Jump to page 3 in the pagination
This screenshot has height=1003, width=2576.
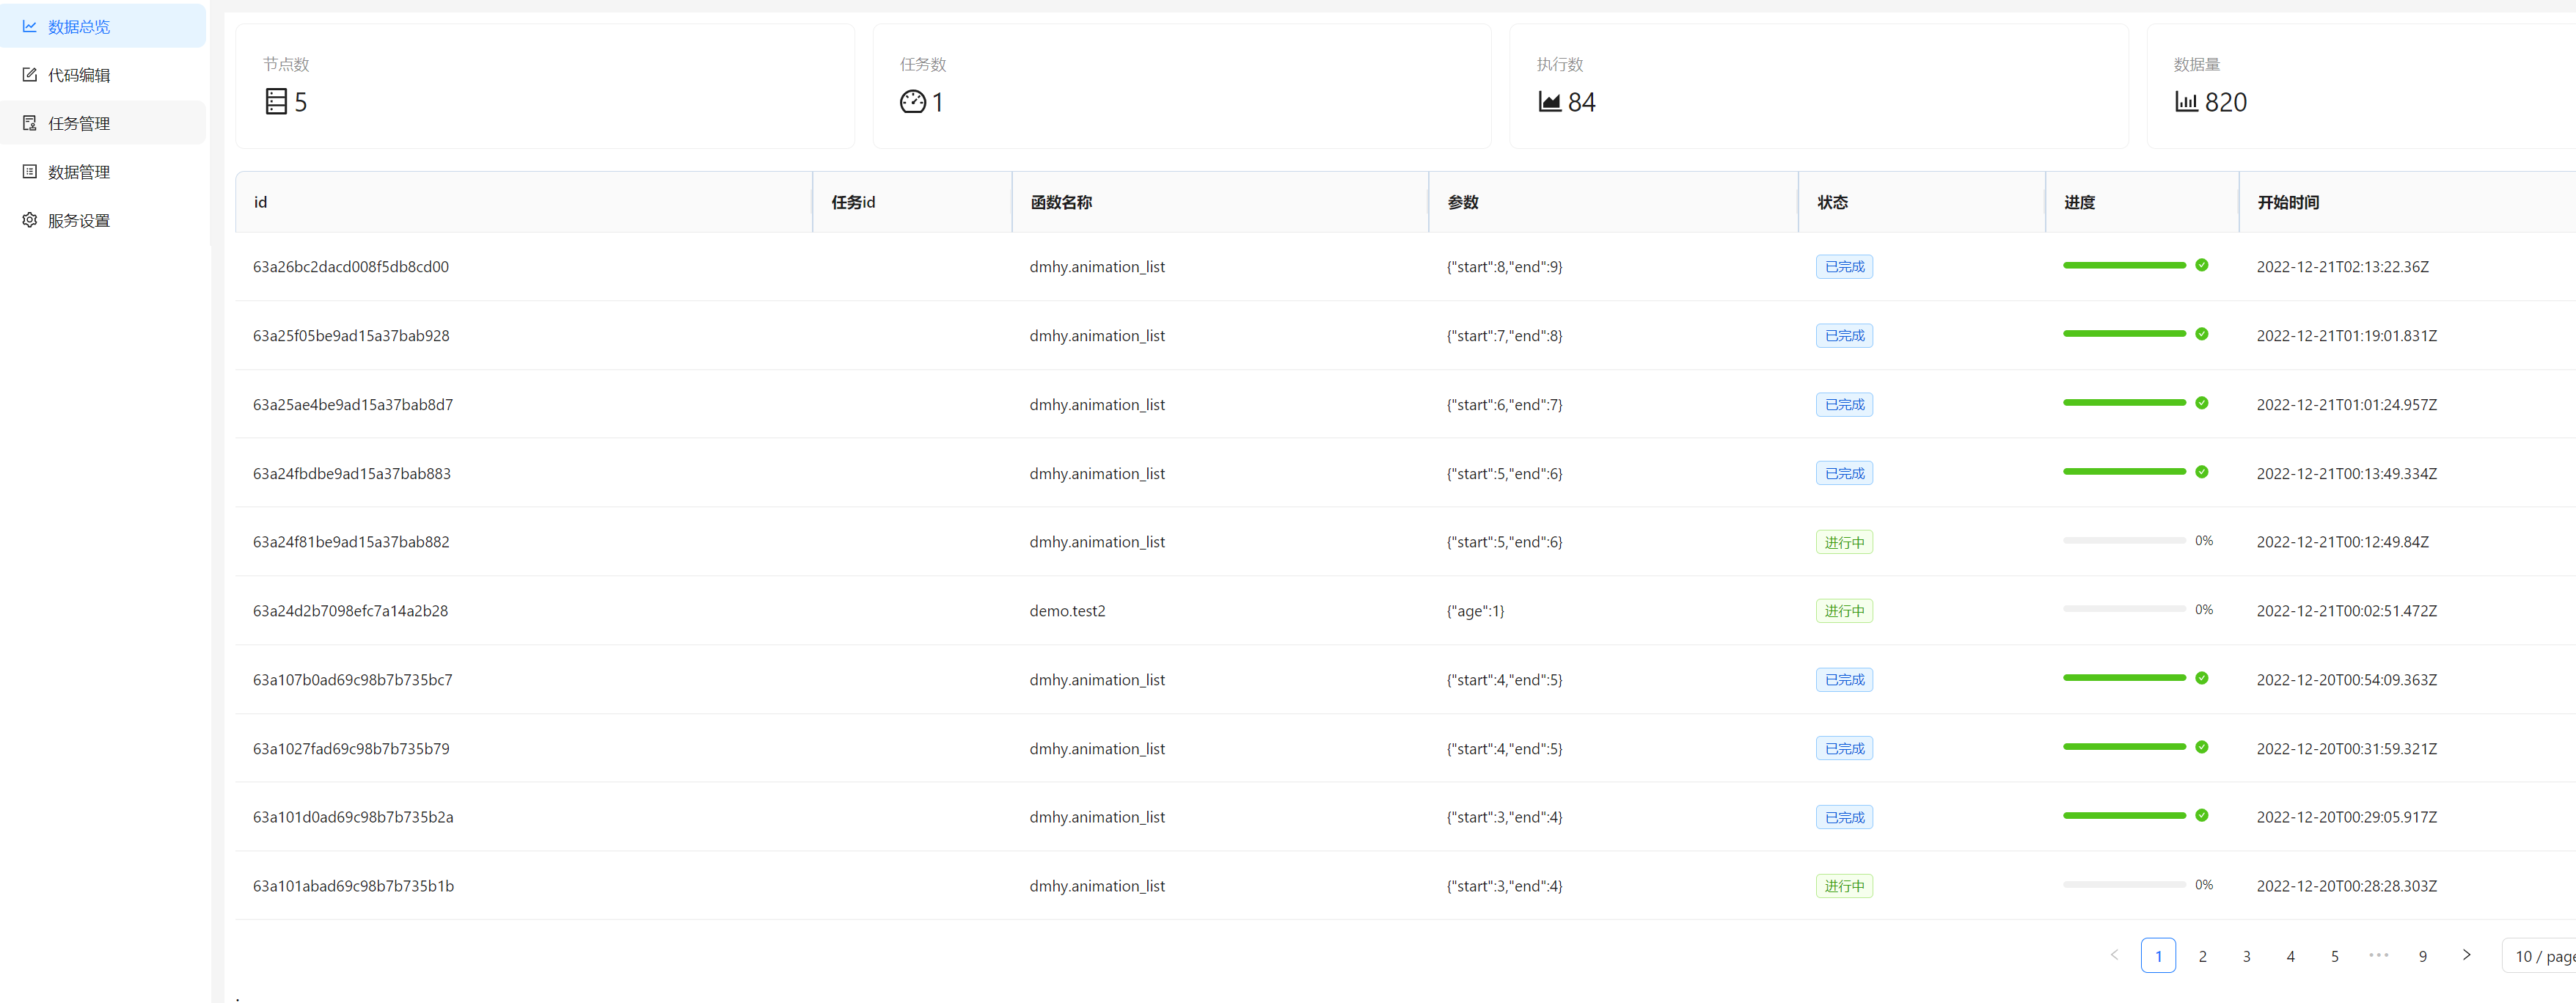pos(2246,956)
